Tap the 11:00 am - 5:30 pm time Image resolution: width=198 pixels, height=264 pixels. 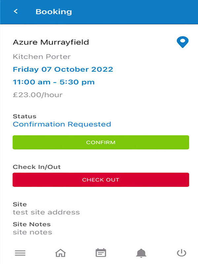coord(54,82)
